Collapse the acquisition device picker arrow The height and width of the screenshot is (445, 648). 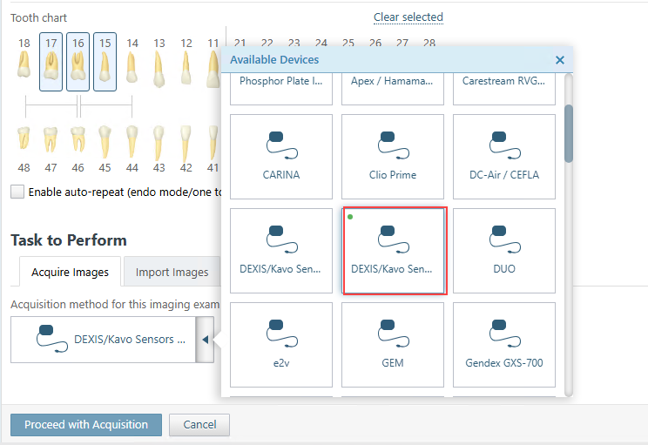(205, 340)
